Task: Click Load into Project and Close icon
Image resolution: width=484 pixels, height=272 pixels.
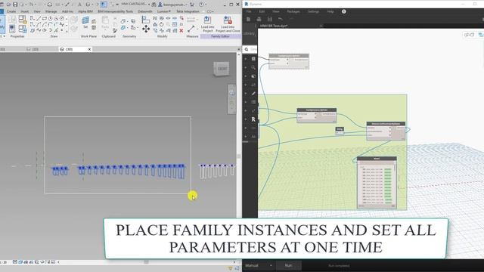Action: pos(228,20)
